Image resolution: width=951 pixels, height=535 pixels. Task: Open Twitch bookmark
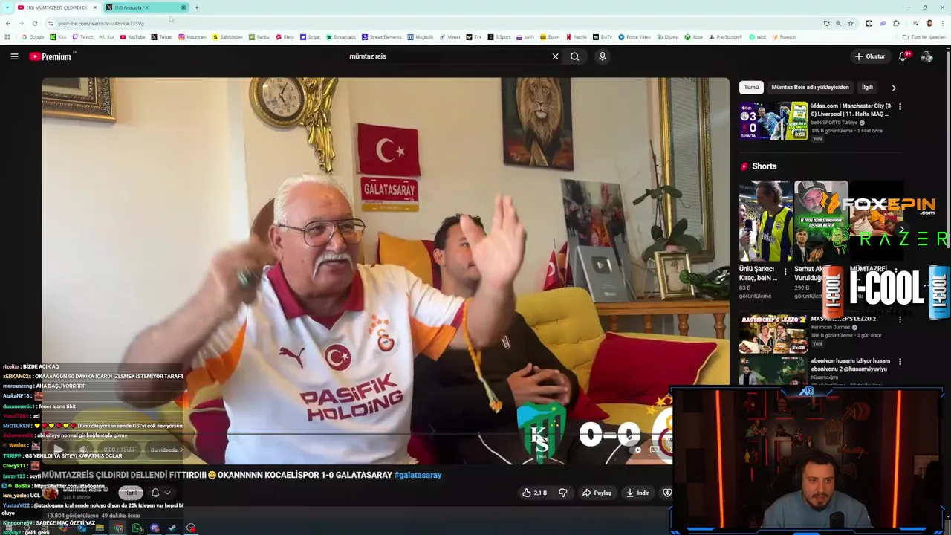(x=82, y=37)
